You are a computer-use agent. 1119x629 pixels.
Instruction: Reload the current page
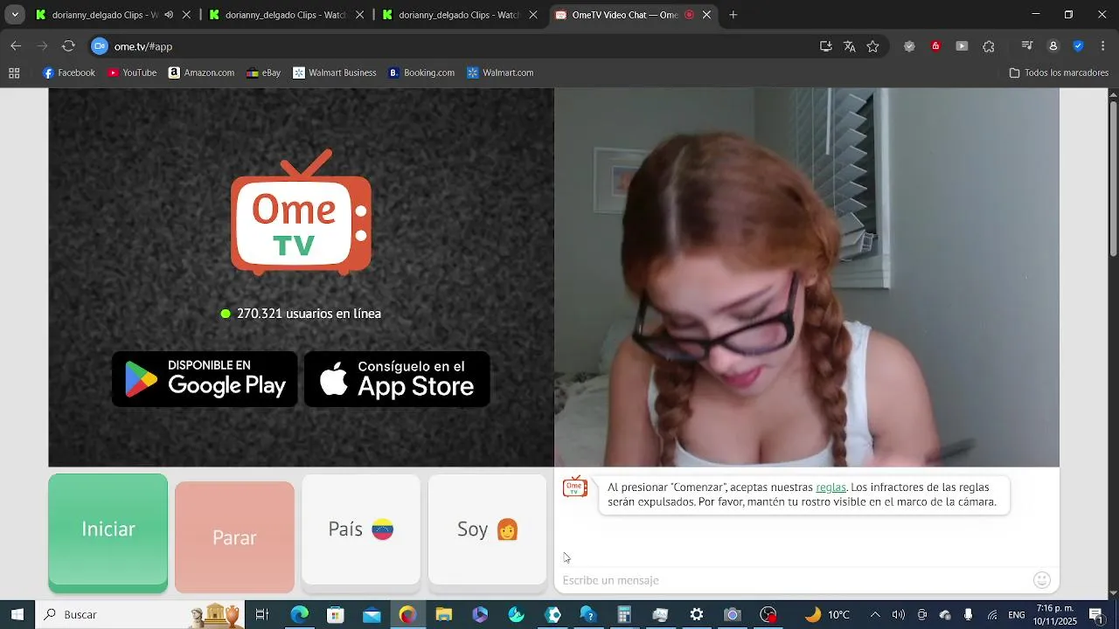tap(68, 46)
